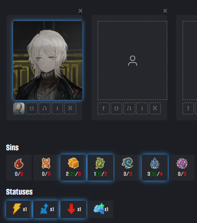Close the empty middle sinner card

click(165, 11)
